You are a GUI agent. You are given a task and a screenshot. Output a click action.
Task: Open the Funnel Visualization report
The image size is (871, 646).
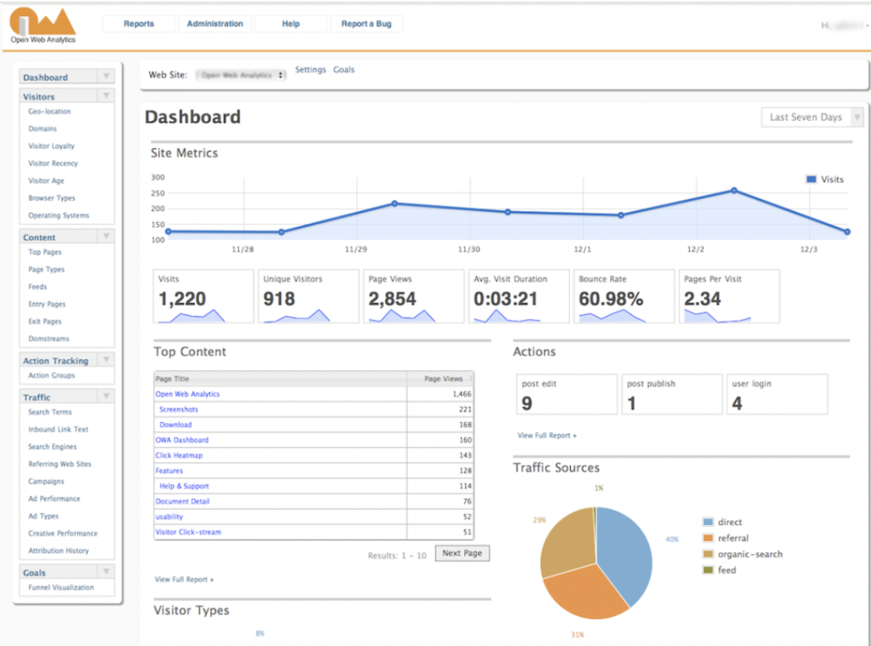click(60, 586)
